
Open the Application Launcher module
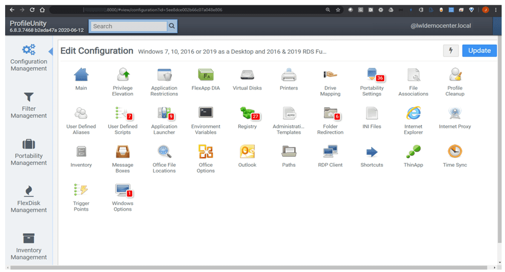pyautogui.click(x=164, y=113)
